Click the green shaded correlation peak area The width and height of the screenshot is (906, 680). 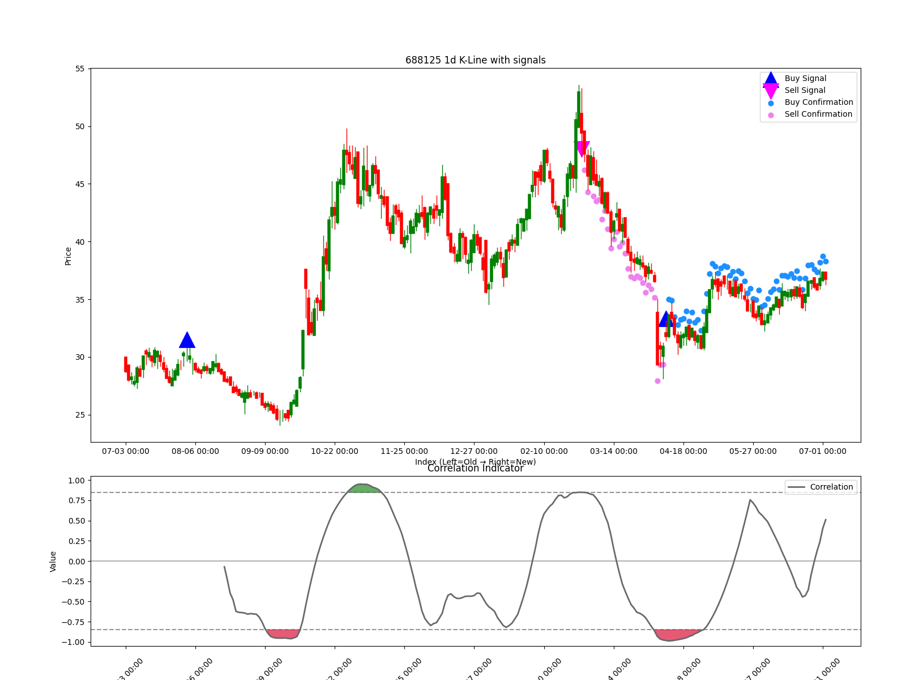click(364, 488)
